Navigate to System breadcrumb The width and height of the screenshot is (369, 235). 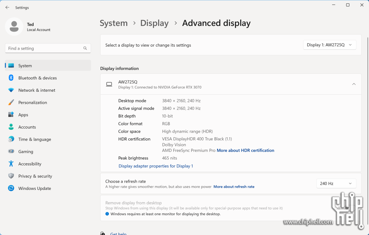point(114,23)
